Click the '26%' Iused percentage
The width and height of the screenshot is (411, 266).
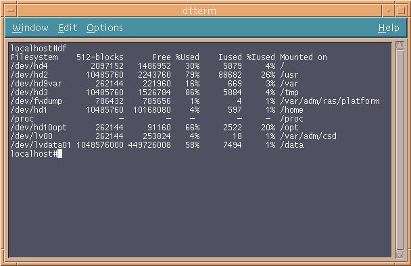point(268,75)
